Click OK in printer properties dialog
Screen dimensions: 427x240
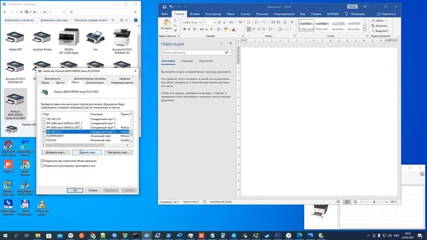[75, 190]
